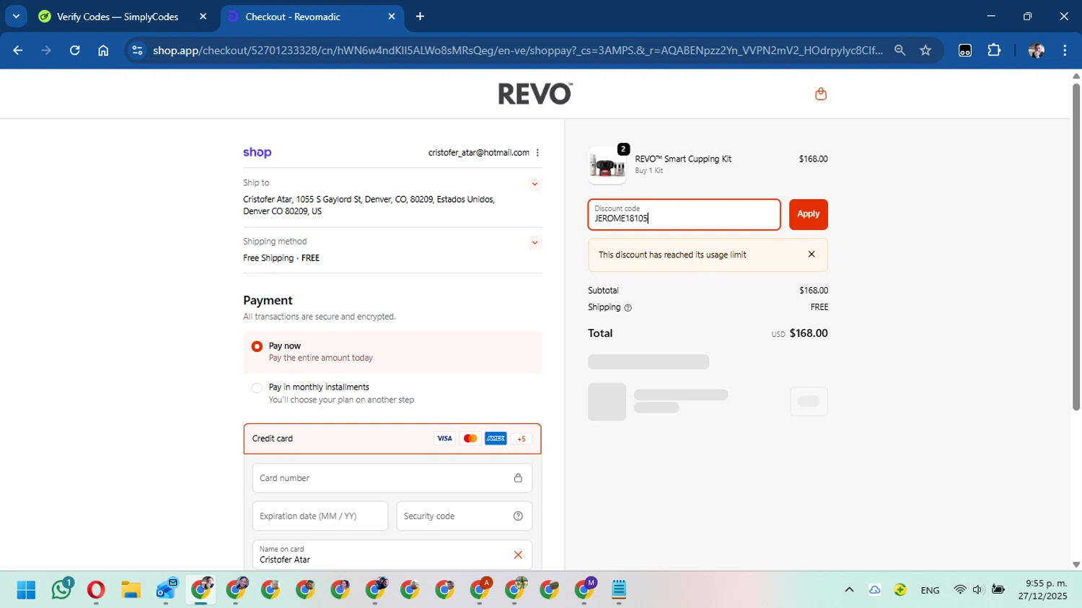Viewport: 1082px width, 608px height.
Task: Expand the Ship to section
Action: click(535, 184)
